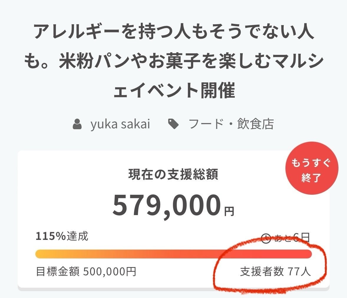The image size is (347, 298).
Task: Click the 500,000円 goal amount value
Action: (110, 271)
